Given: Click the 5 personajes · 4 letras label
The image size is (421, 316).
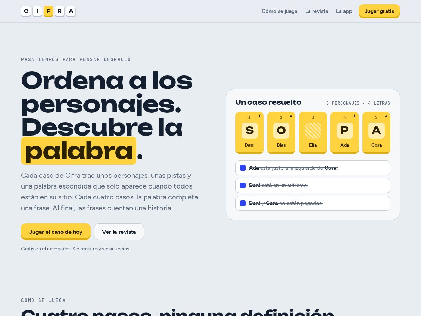Looking at the screenshot, I should click(x=358, y=103).
